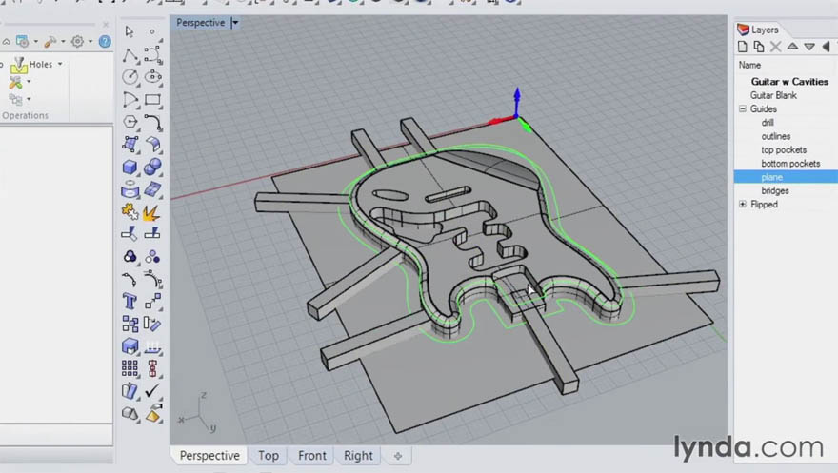Create a new layer in Layers panel
This screenshot has width=838, height=473.
tap(743, 47)
